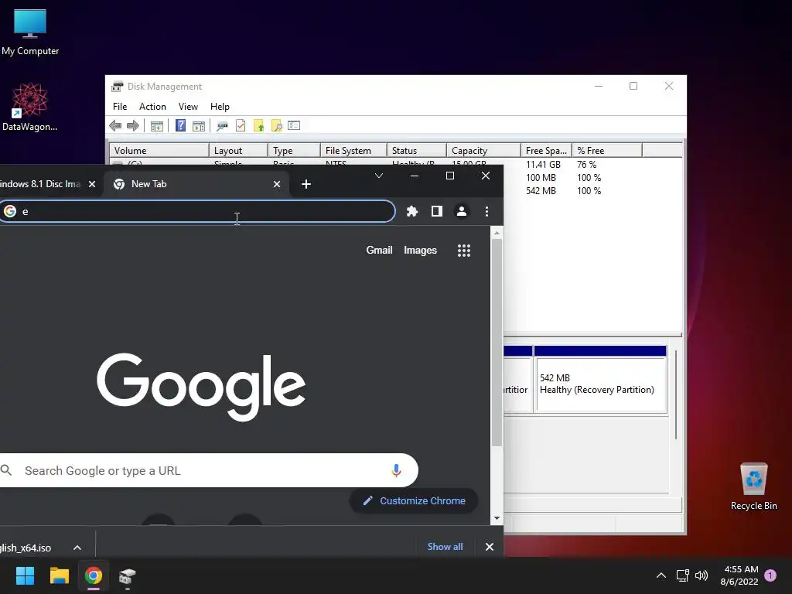Click Forward arrow in Disk Management toolbar
This screenshot has height=594, width=792.
click(133, 126)
